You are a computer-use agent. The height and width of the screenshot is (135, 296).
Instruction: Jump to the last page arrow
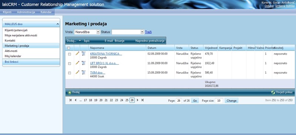pyautogui.click(x=142, y=100)
